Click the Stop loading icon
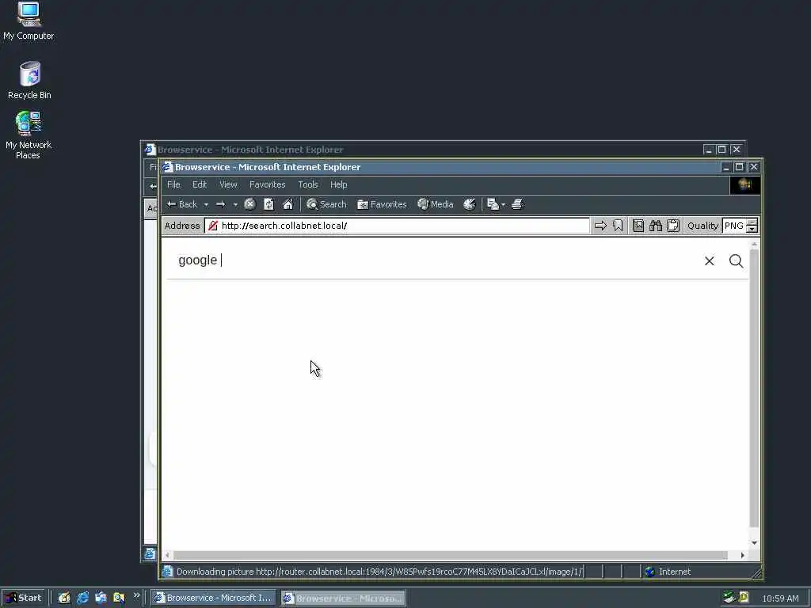 click(x=249, y=204)
